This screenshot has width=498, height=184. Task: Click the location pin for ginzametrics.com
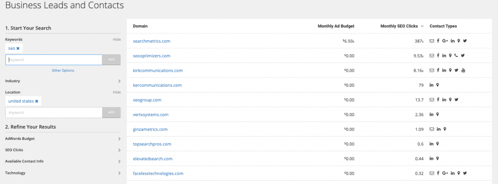click(x=445, y=129)
